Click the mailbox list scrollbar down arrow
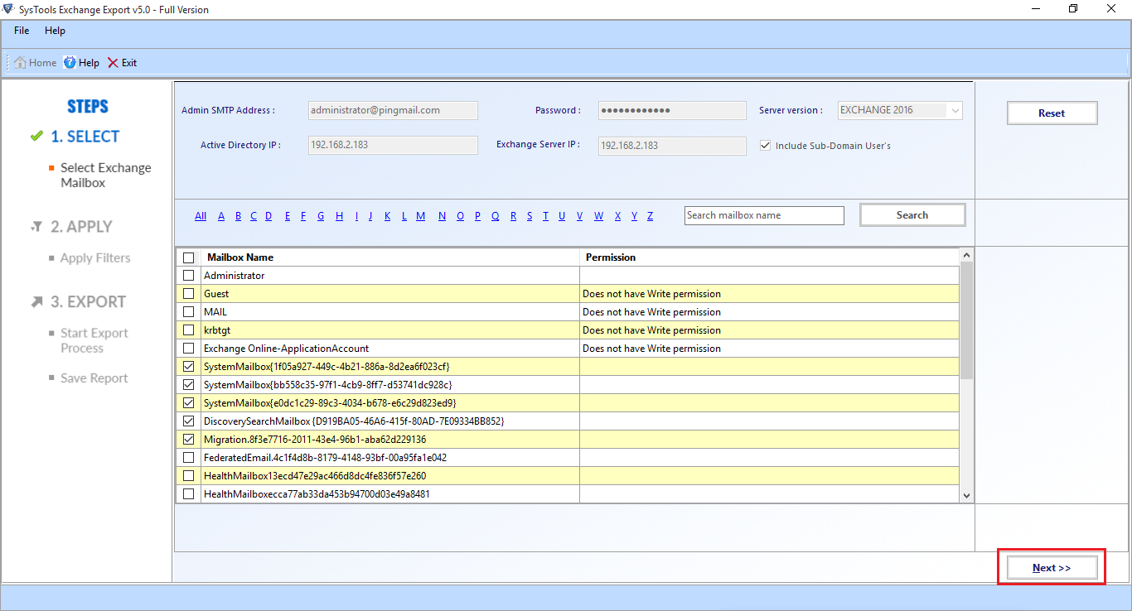Viewport: 1132px width, 611px height. 966,495
